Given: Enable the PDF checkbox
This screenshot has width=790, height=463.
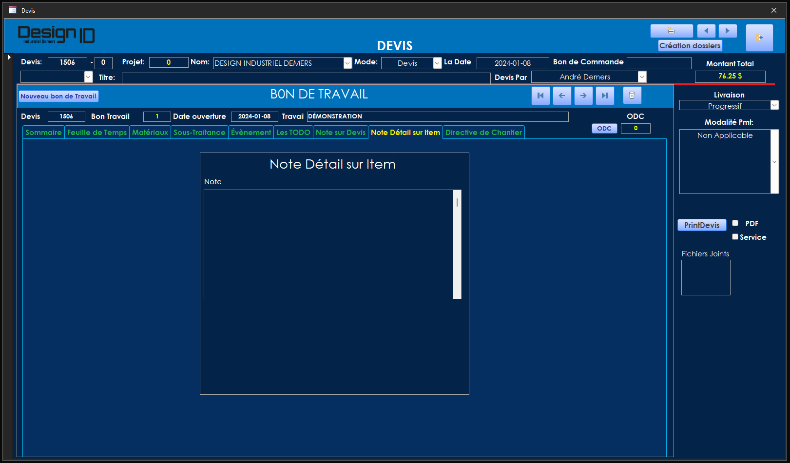Looking at the screenshot, I should 735,223.
